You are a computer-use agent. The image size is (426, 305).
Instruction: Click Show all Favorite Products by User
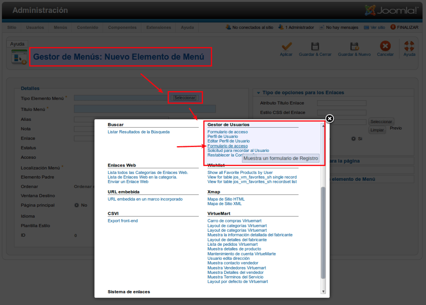point(240,172)
